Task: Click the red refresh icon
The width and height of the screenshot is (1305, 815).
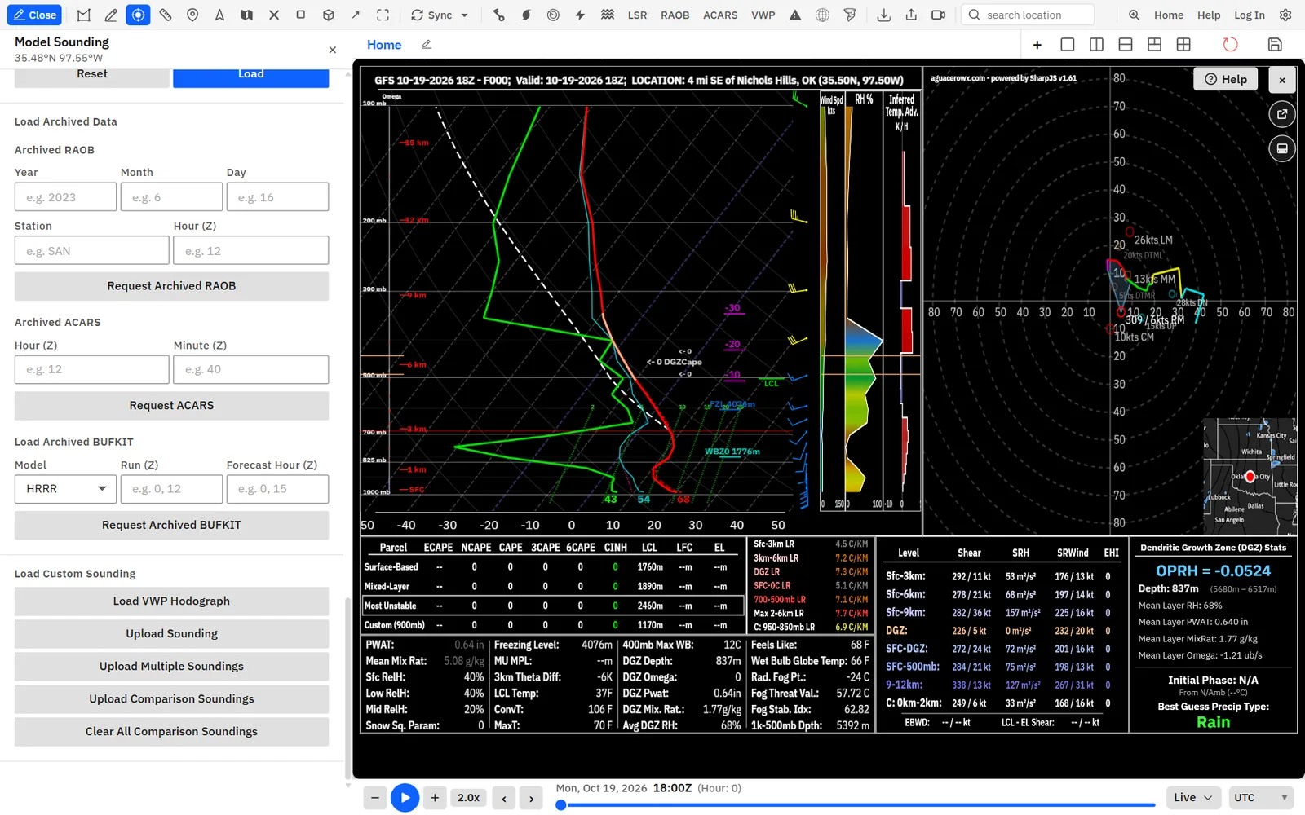Action: (x=1230, y=45)
